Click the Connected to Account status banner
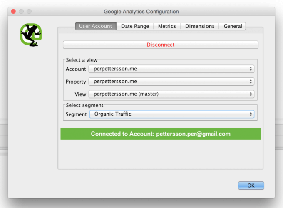 [161, 134]
